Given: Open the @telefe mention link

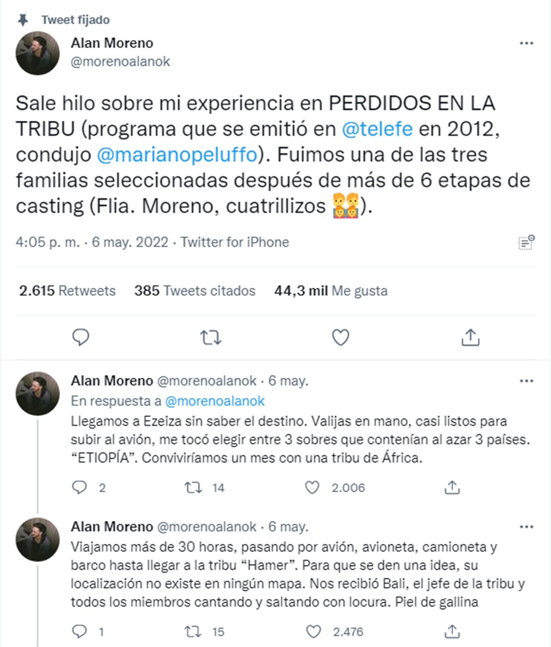Looking at the screenshot, I should pyautogui.click(x=377, y=129).
